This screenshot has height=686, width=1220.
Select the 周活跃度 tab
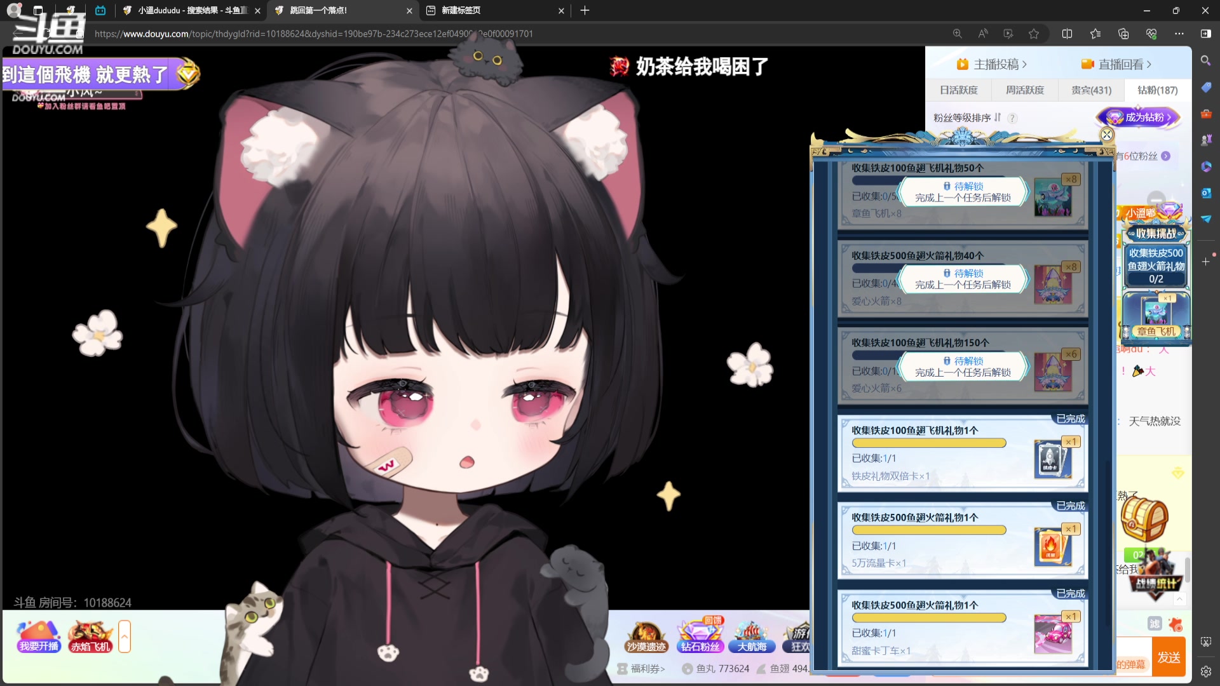pos(1024,90)
